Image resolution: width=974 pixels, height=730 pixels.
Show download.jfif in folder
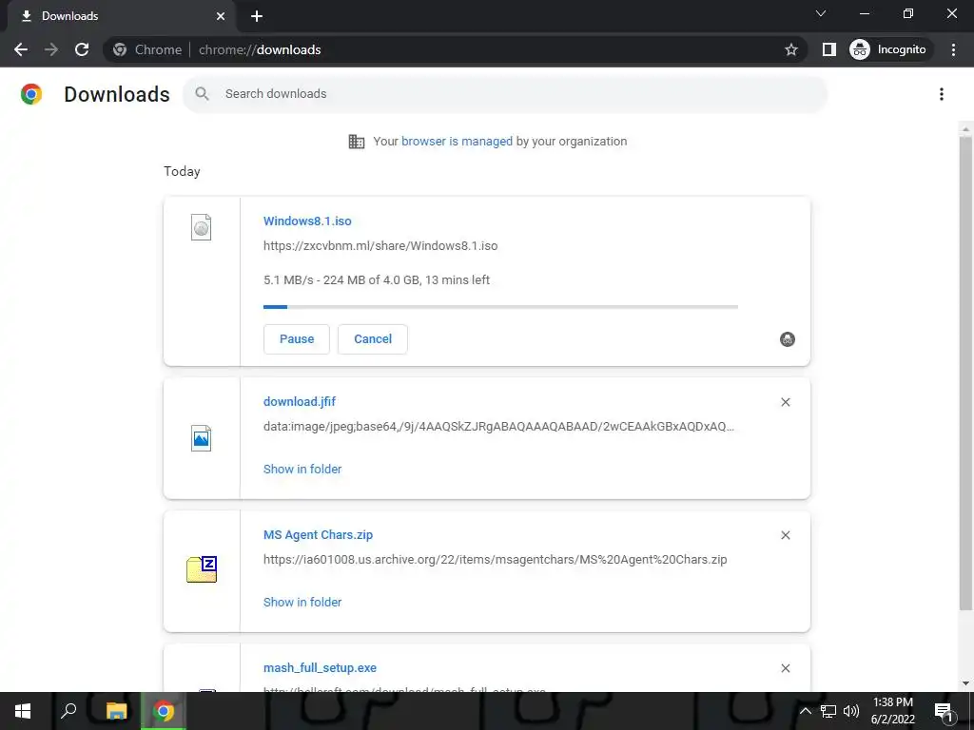(302, 470)
